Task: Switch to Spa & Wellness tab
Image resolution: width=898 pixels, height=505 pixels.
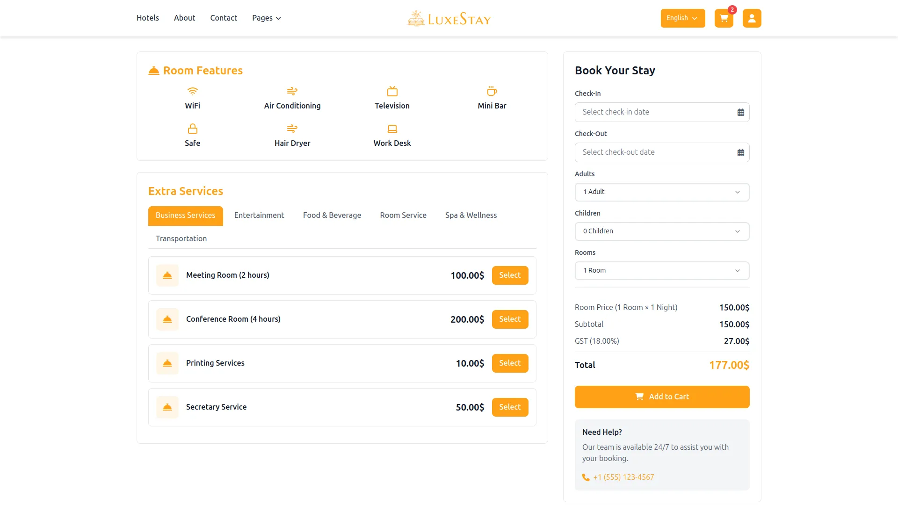Action: (x=471, y=216)
